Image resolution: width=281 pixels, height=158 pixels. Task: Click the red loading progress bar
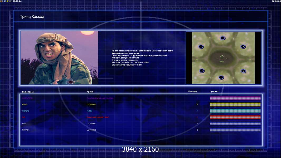pyautogui.click(x=235, y=117)
